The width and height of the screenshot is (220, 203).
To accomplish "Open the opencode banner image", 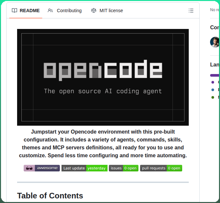I will pos(103,77).
